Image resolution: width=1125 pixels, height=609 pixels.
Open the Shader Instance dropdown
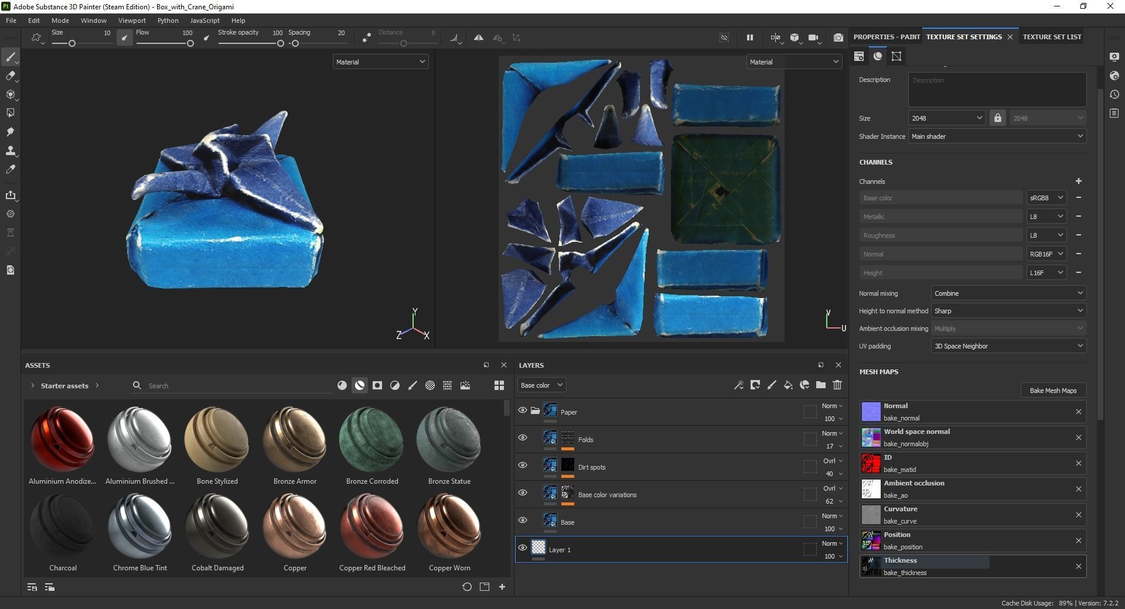[x=997, y=136]
